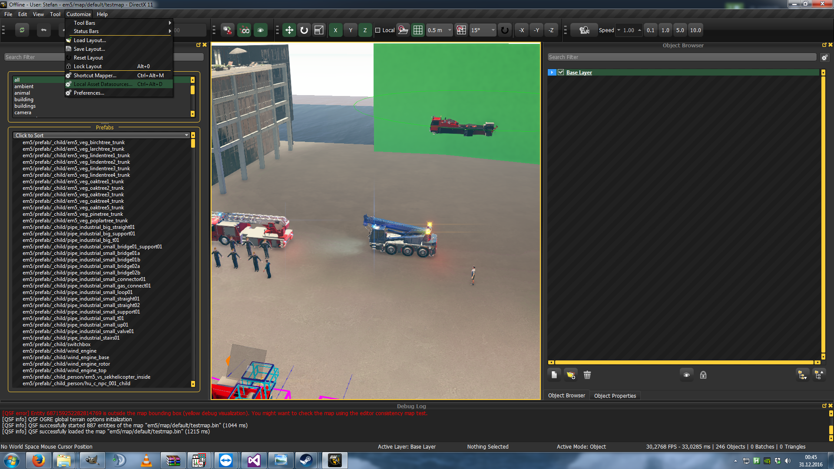Click the Object Browser horizontal yellow scrollbar
This screenshot has height=469, width=834.
(684, 362)
